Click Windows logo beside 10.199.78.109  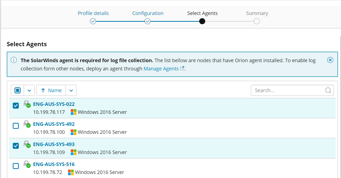click(73, 152)
